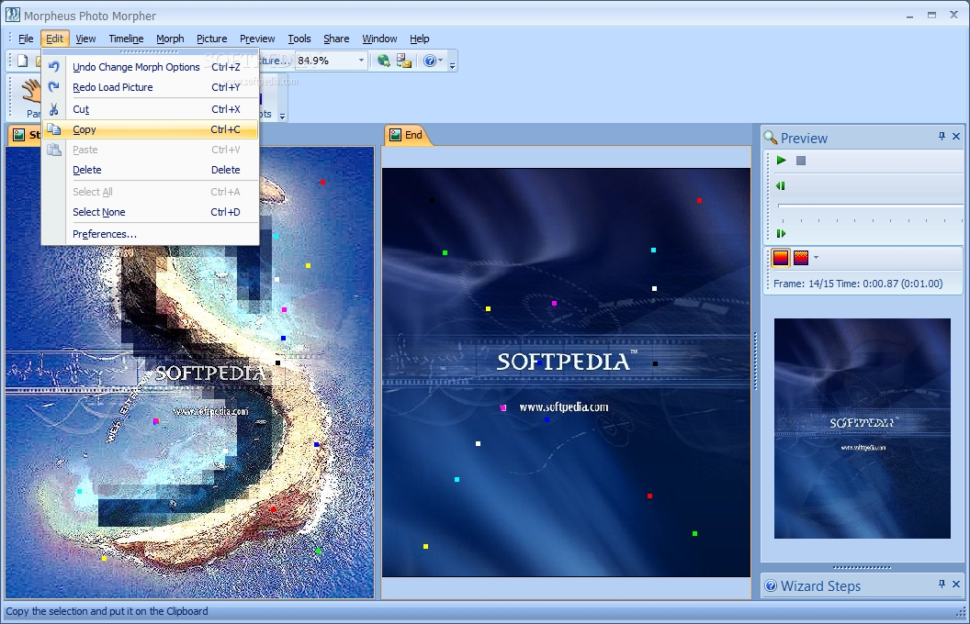Click the morph preview thumbnail image

(862, 429)
